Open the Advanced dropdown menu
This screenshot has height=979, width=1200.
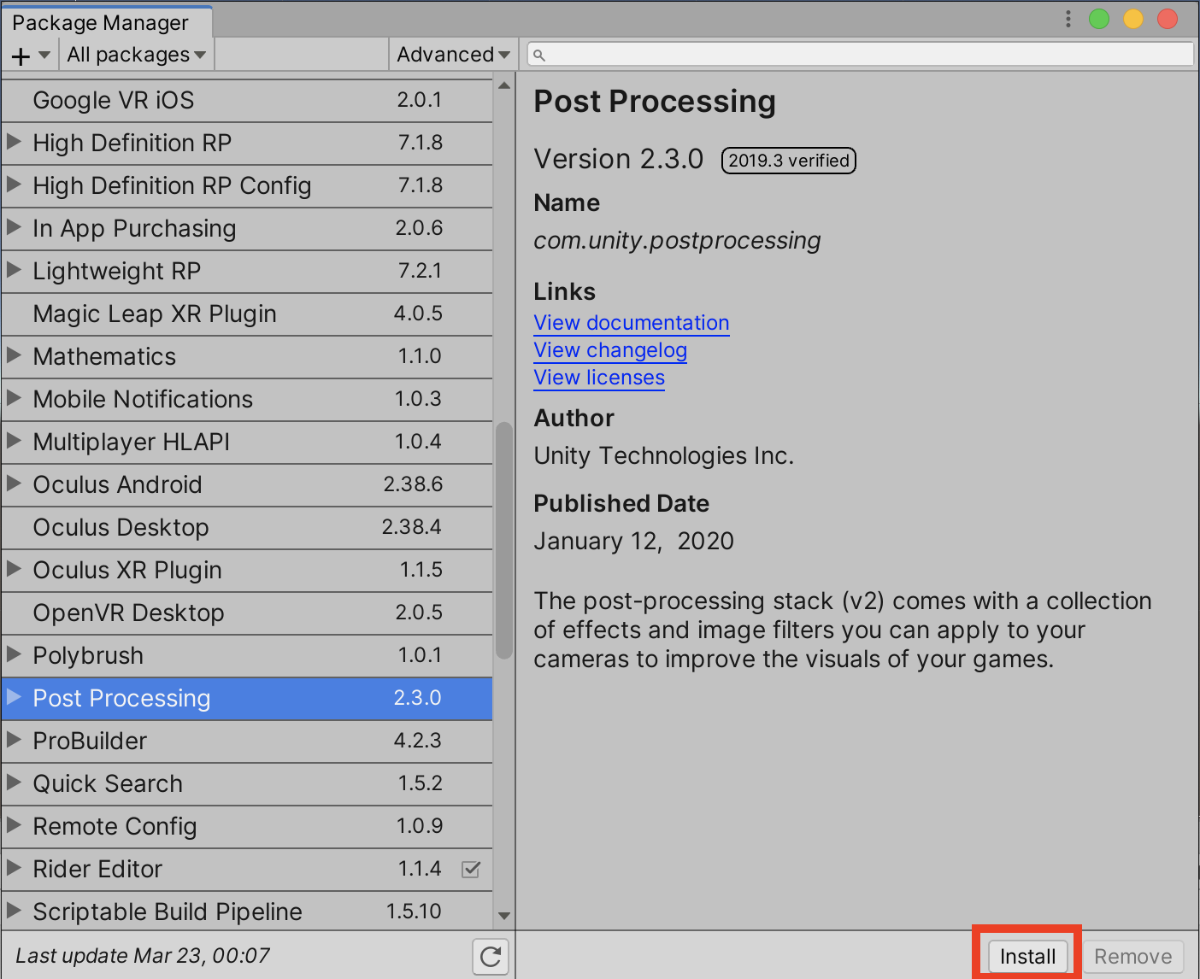pyautogui.click(x=453, y=56)
